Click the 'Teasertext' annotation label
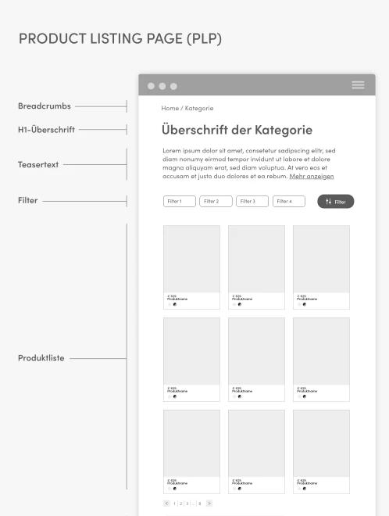Image resolution: width=389 pixels, height=516 pixels. point(38,164)
